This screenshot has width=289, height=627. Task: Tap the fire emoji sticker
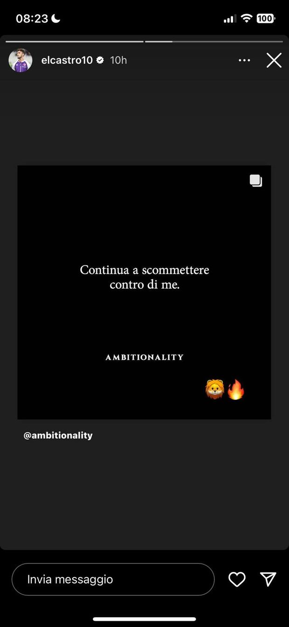(236, 389)
